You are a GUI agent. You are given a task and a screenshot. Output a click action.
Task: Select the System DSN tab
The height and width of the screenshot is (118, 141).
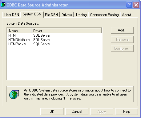pos(32,14)
